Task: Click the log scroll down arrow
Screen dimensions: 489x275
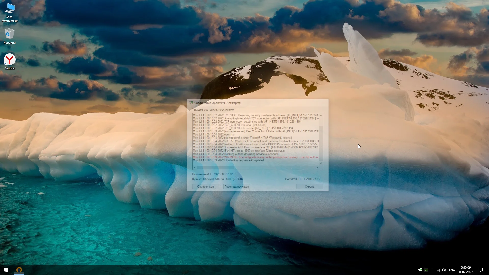Action: [x=321, y=163]
